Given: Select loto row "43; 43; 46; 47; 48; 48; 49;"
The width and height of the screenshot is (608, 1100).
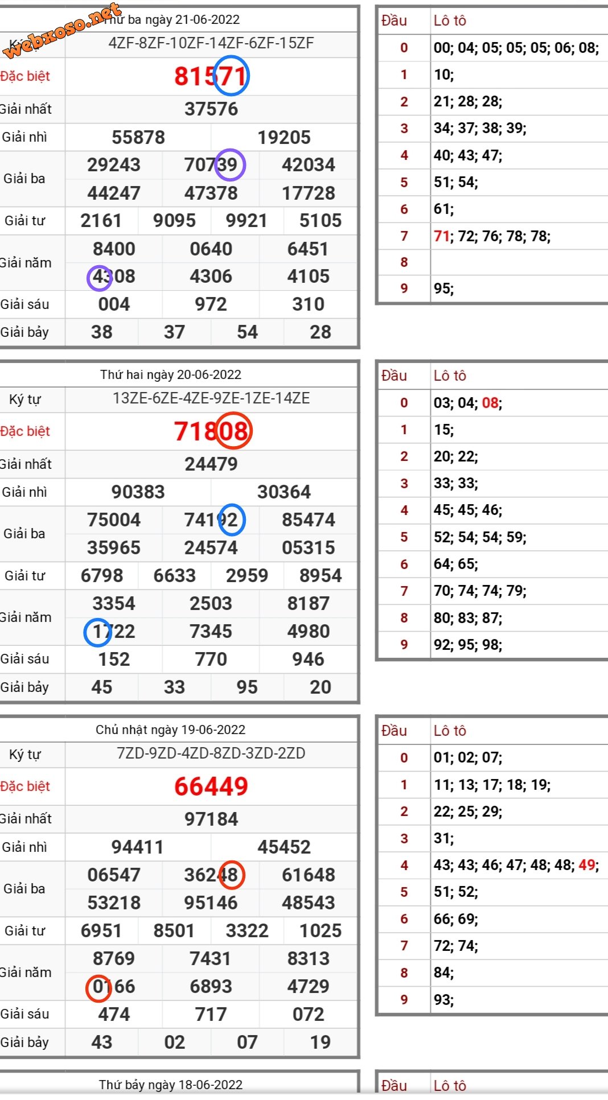Looking at the screenshot, I should coord(516,865).
